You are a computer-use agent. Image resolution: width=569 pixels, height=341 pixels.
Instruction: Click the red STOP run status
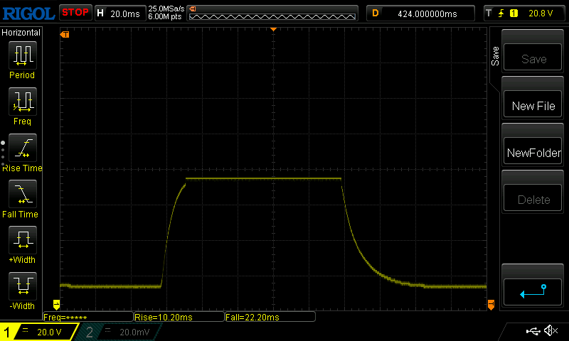pos(75,12)
